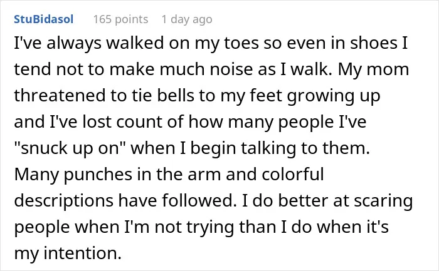This screenshot has height=271, width=439.
Task: Click the word "bells" in the comment
Action: (x=175, y=96)
